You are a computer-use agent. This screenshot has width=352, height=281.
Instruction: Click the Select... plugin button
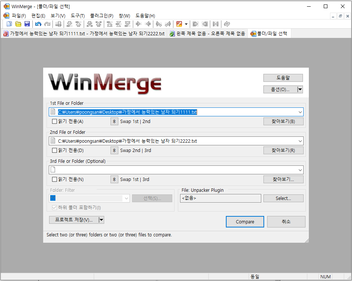coord(283,198)
